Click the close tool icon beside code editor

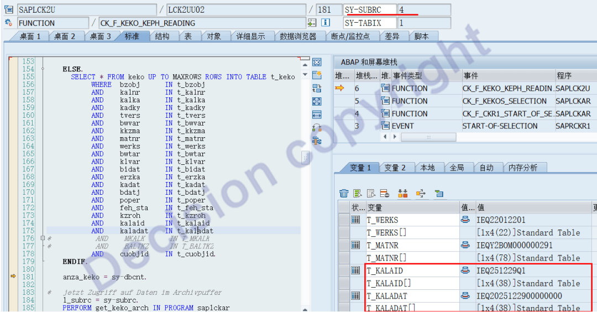pyautogui.click(x=317, y=63)
